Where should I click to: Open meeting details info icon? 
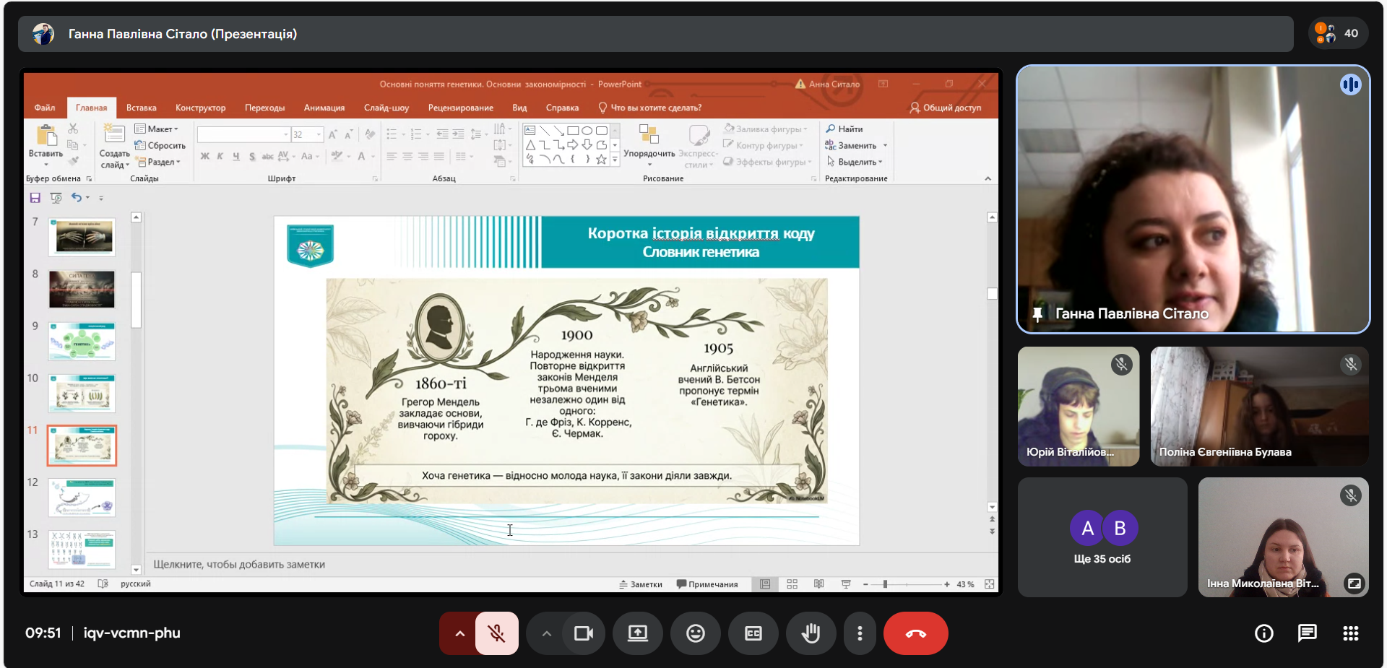tap(1263, 633)
